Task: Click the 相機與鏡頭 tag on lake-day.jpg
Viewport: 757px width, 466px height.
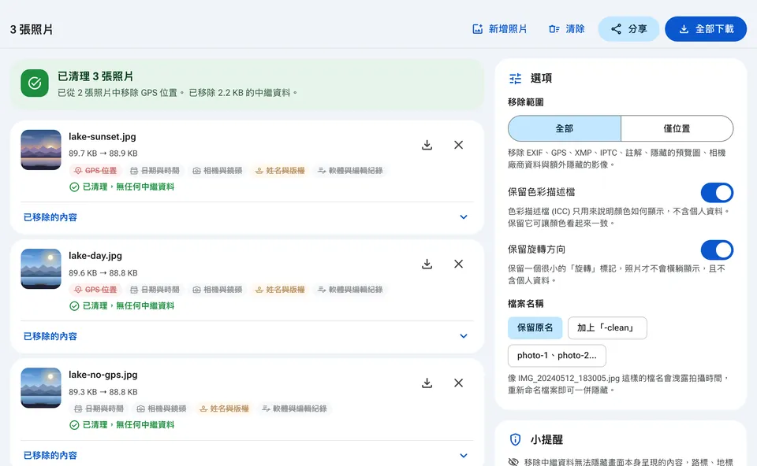Action: pos(218,290)
